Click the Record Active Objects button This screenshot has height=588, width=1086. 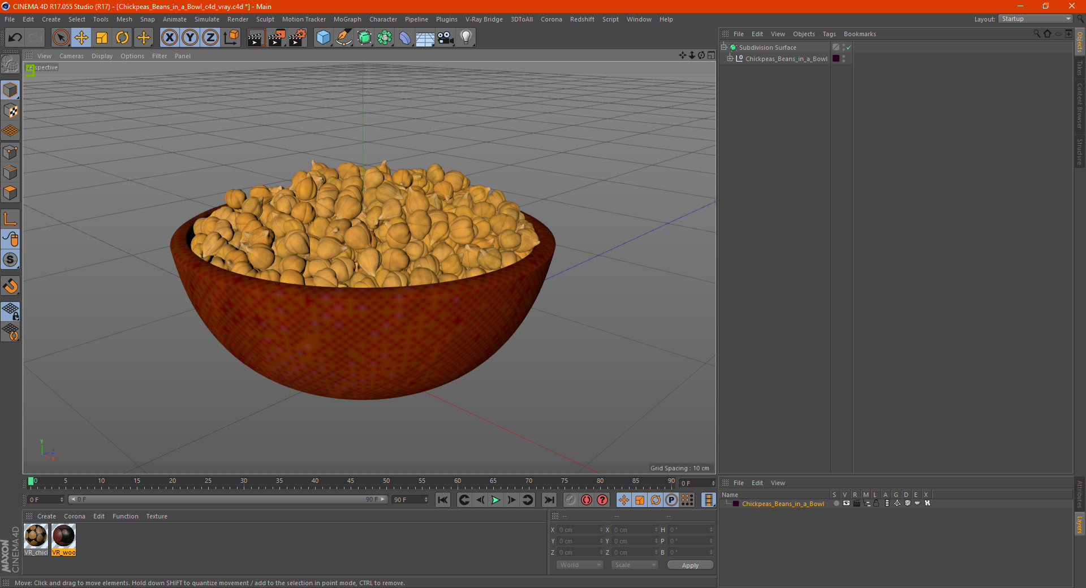point(571,500)
